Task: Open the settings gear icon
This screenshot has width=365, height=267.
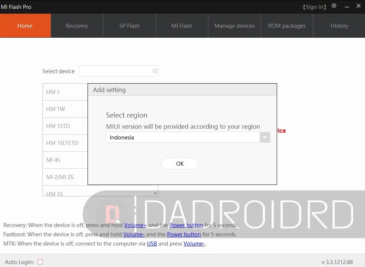Action: [334, 6]
